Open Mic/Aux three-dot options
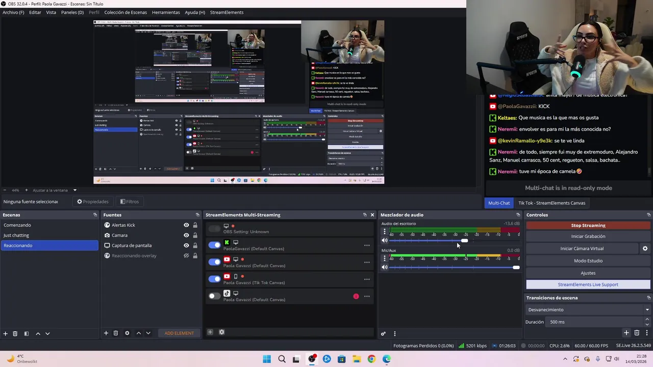This screenshot has height=367, width=653. coord(385,258)
